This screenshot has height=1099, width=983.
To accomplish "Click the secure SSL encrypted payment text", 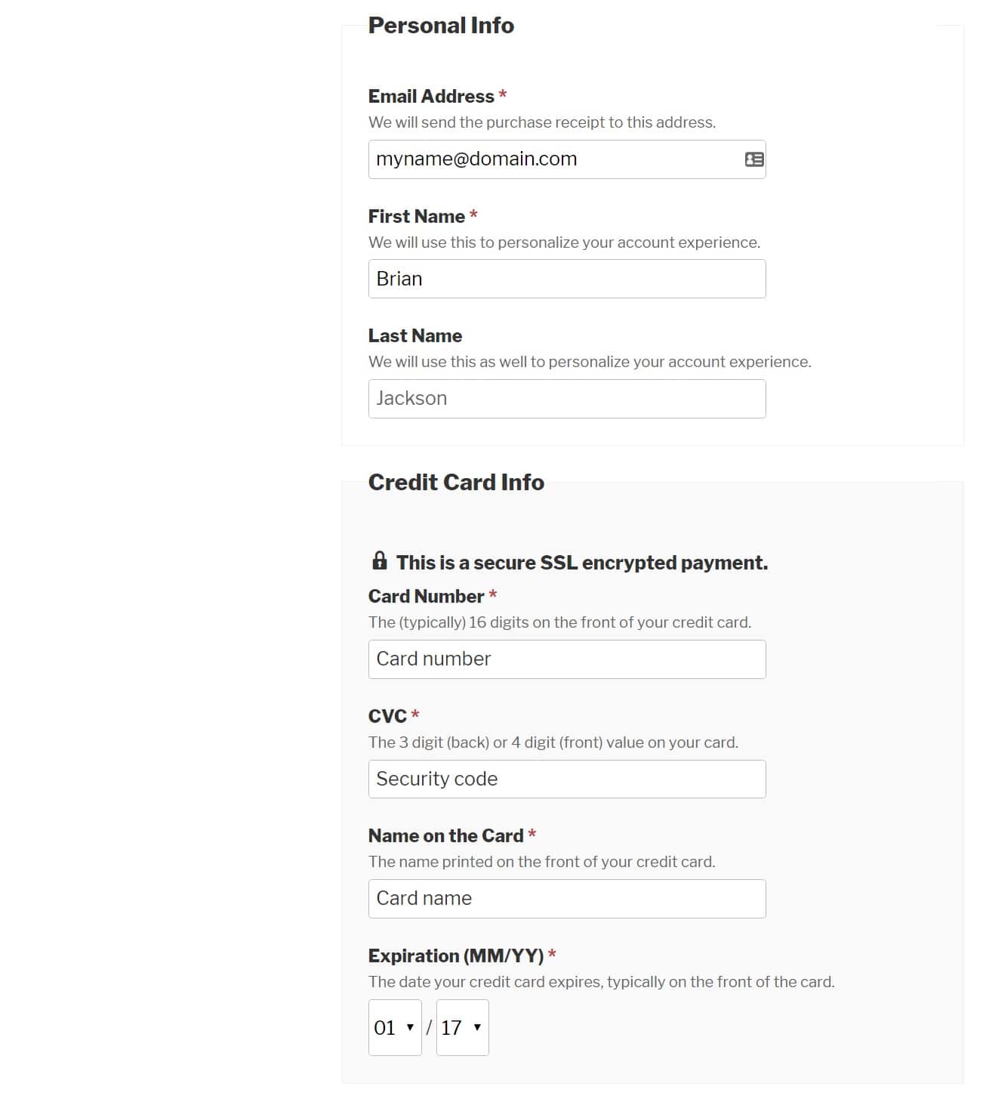I will [x=581, y=562].
